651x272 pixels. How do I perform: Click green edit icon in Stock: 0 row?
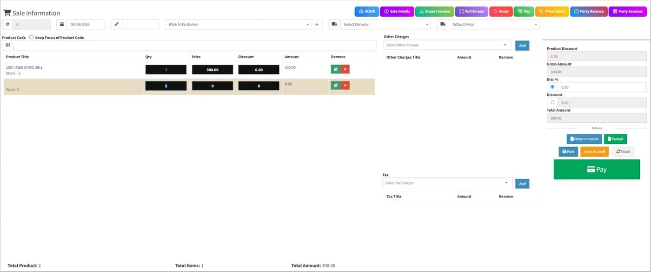336,86
